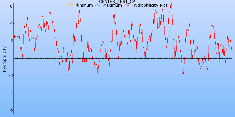The width and height of the screenshot is (235, 117).
Task: Click the empty plot area below the orange line
Action: [117, 97]
